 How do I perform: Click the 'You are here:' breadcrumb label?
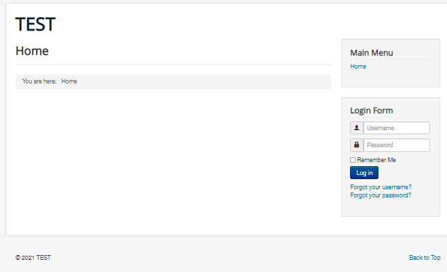pos(39,81)
